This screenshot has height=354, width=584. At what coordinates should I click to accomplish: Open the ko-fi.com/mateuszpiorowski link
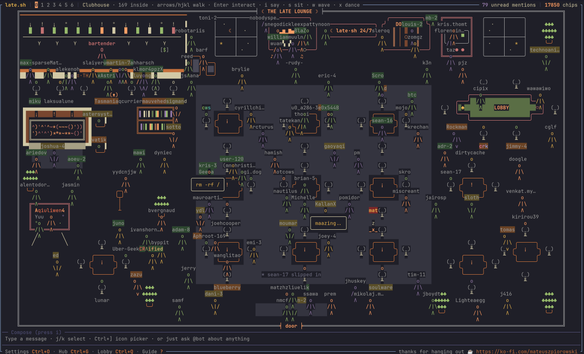[527, 351]
